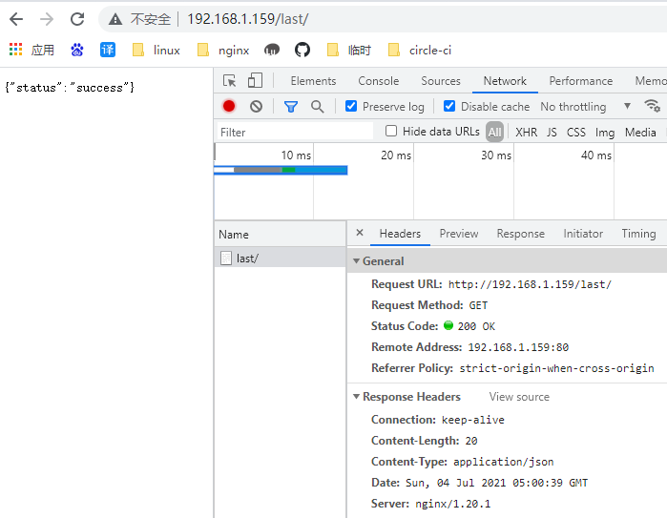Open network conditions Wi-Fi icon
Image resolution: width=667 pixels, height=518 pixels.
click(653, 107)
